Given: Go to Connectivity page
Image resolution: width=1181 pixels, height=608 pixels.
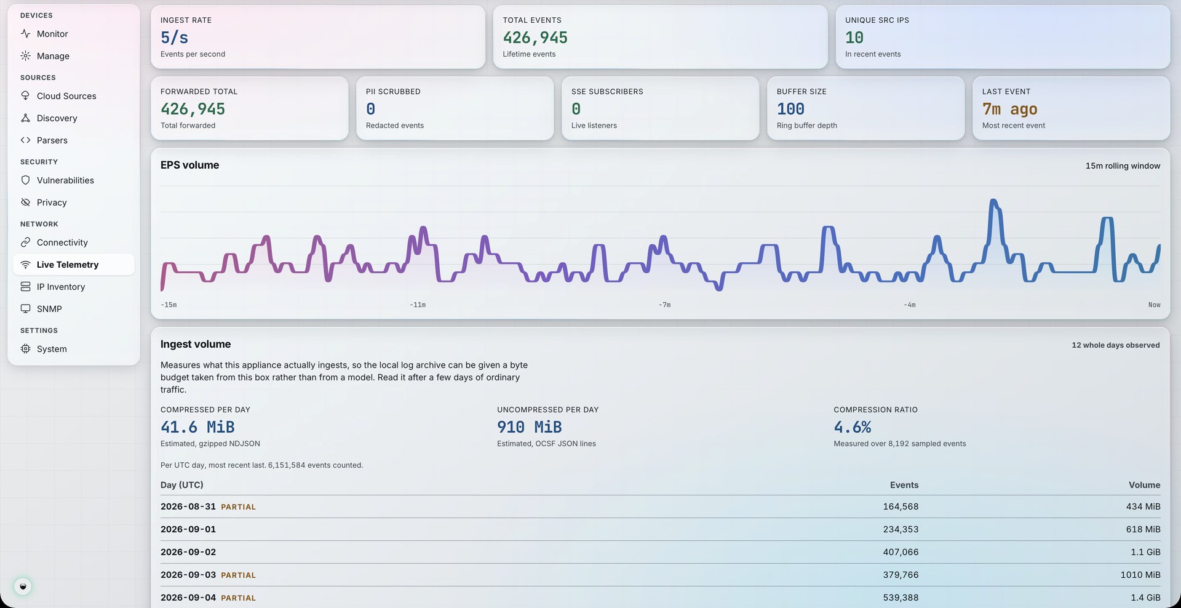Looking at the screenshot, I should click(73, 242).
